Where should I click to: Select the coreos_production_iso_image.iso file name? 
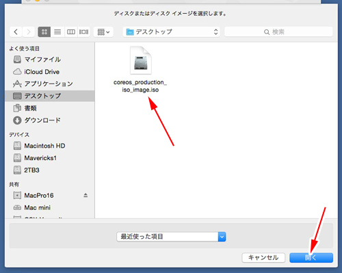pos(140,86)
